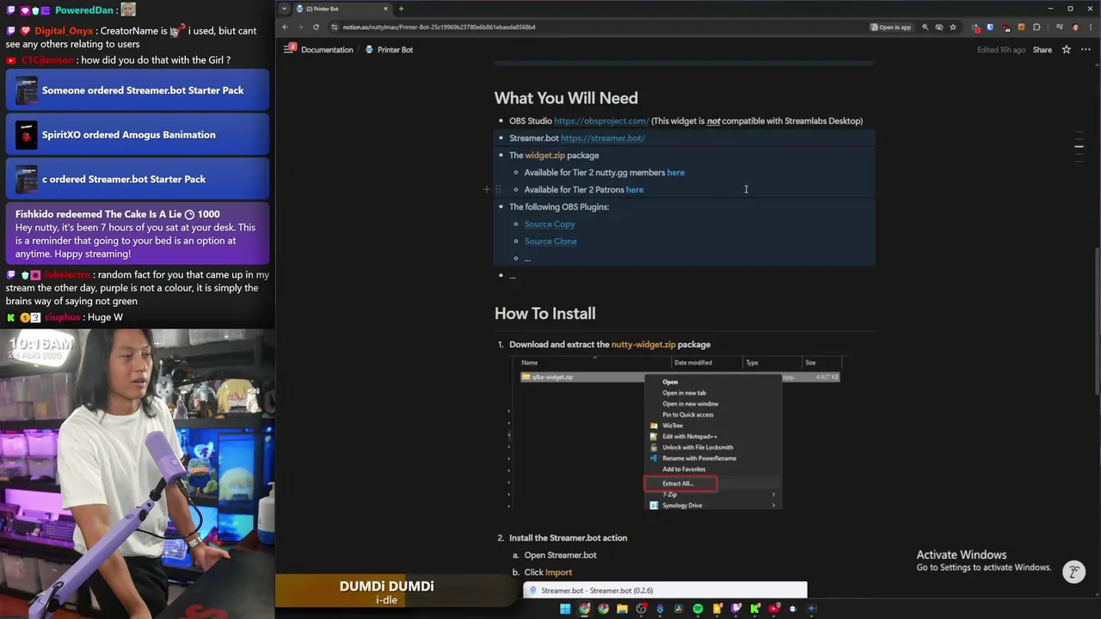
Task: Click the 'Install the Streamer.bot action' step
Action: (568, 538)
